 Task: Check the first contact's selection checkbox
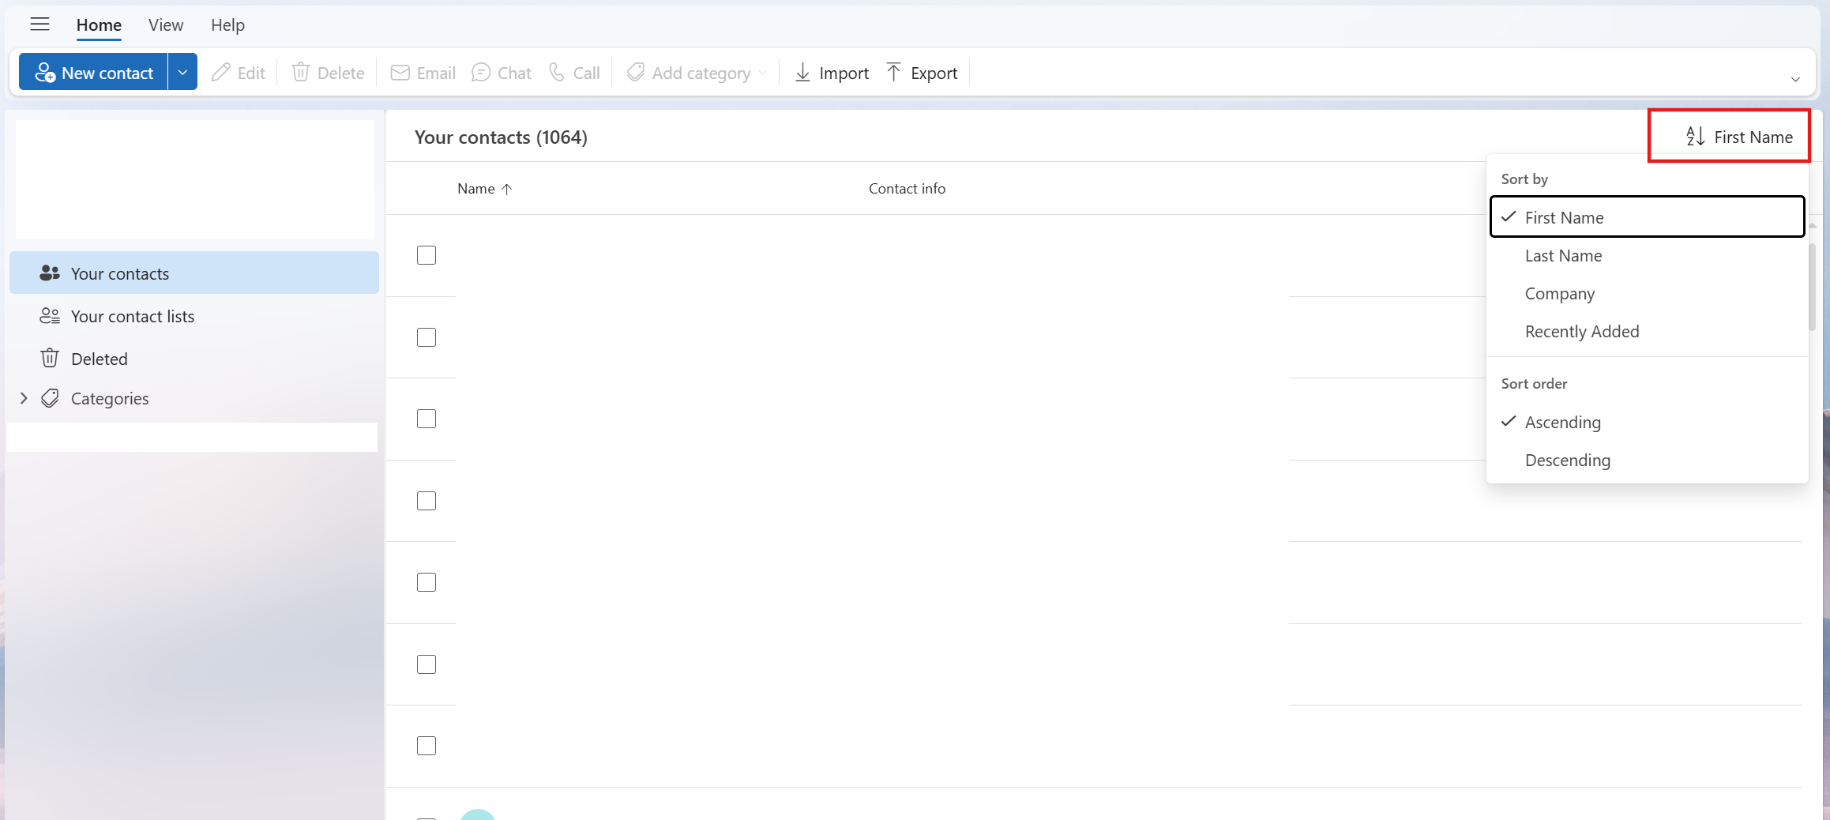(x=426, y=254)
